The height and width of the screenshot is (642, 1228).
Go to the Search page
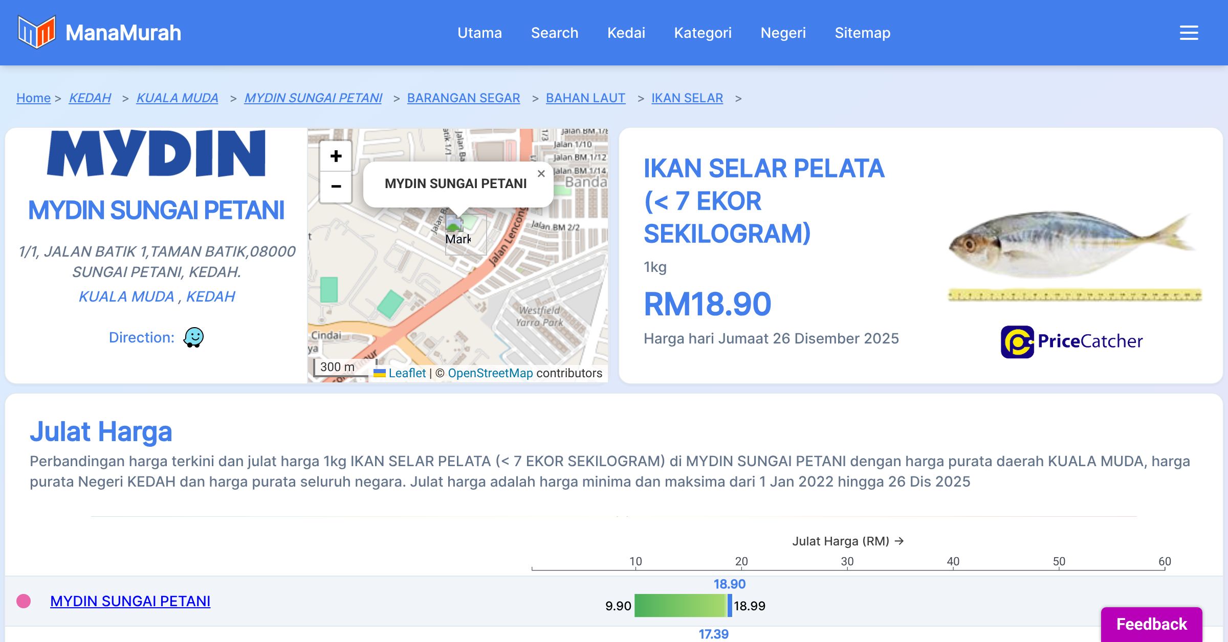click(554, 33)
